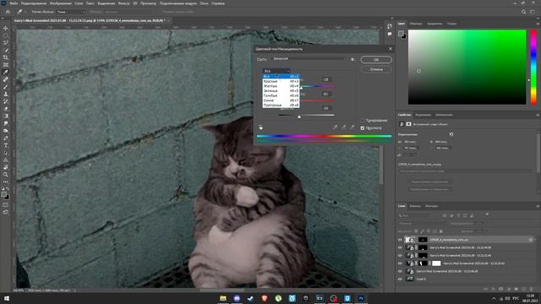Open the Окно menu
The width and height of the screenshot is (541, 304).
click(204, 3)
